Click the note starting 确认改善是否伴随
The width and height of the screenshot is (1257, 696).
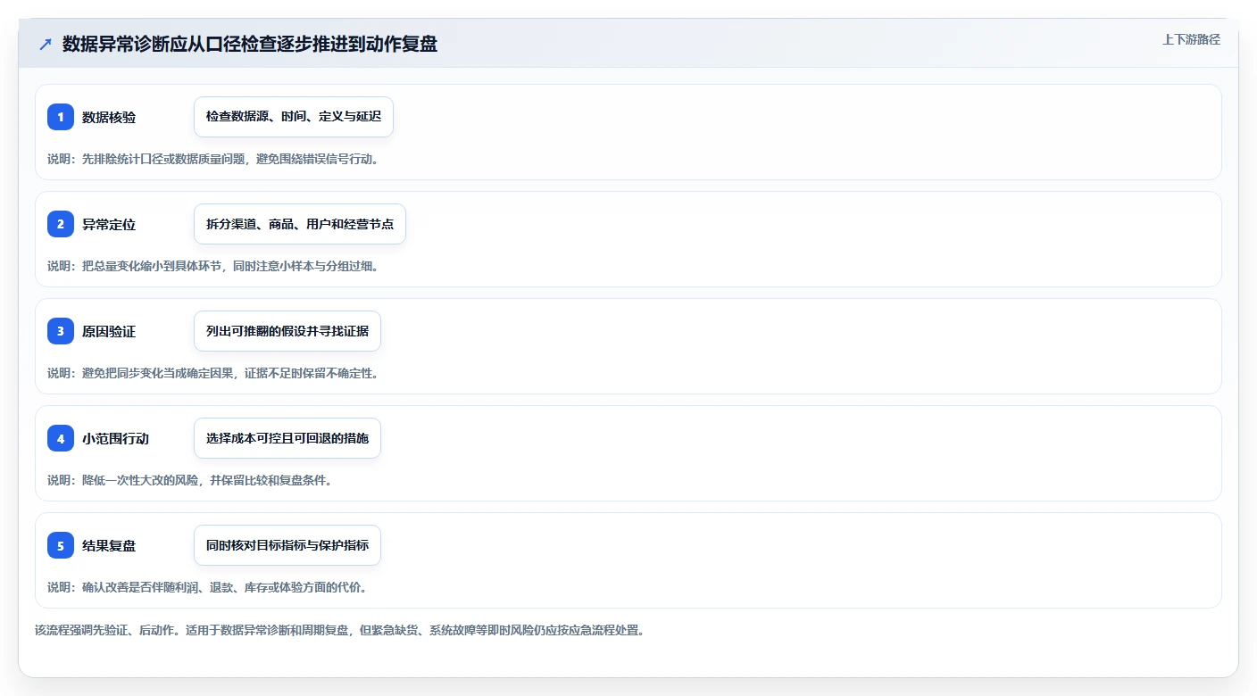pyautogui.click(x=207, y=587)
